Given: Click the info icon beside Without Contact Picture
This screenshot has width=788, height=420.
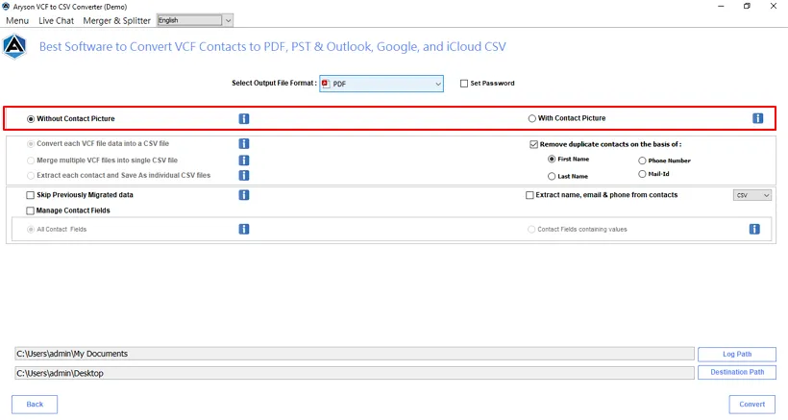Looking at the screenshot, I should [x=244, y=118].
